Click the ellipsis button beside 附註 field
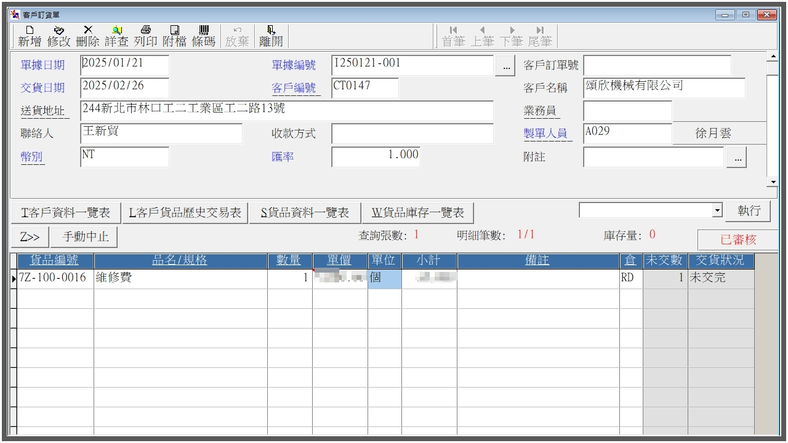 pos(736,158)
